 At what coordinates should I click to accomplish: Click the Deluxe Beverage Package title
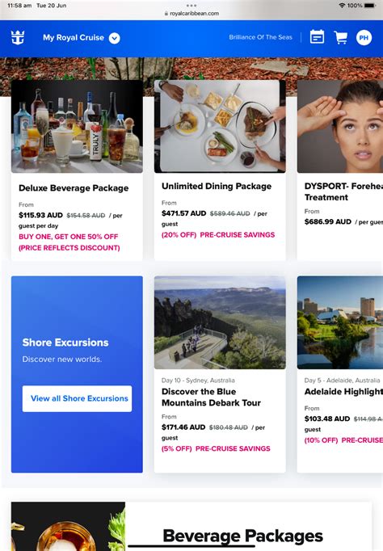pyautogui.click(x=74, y=188)
